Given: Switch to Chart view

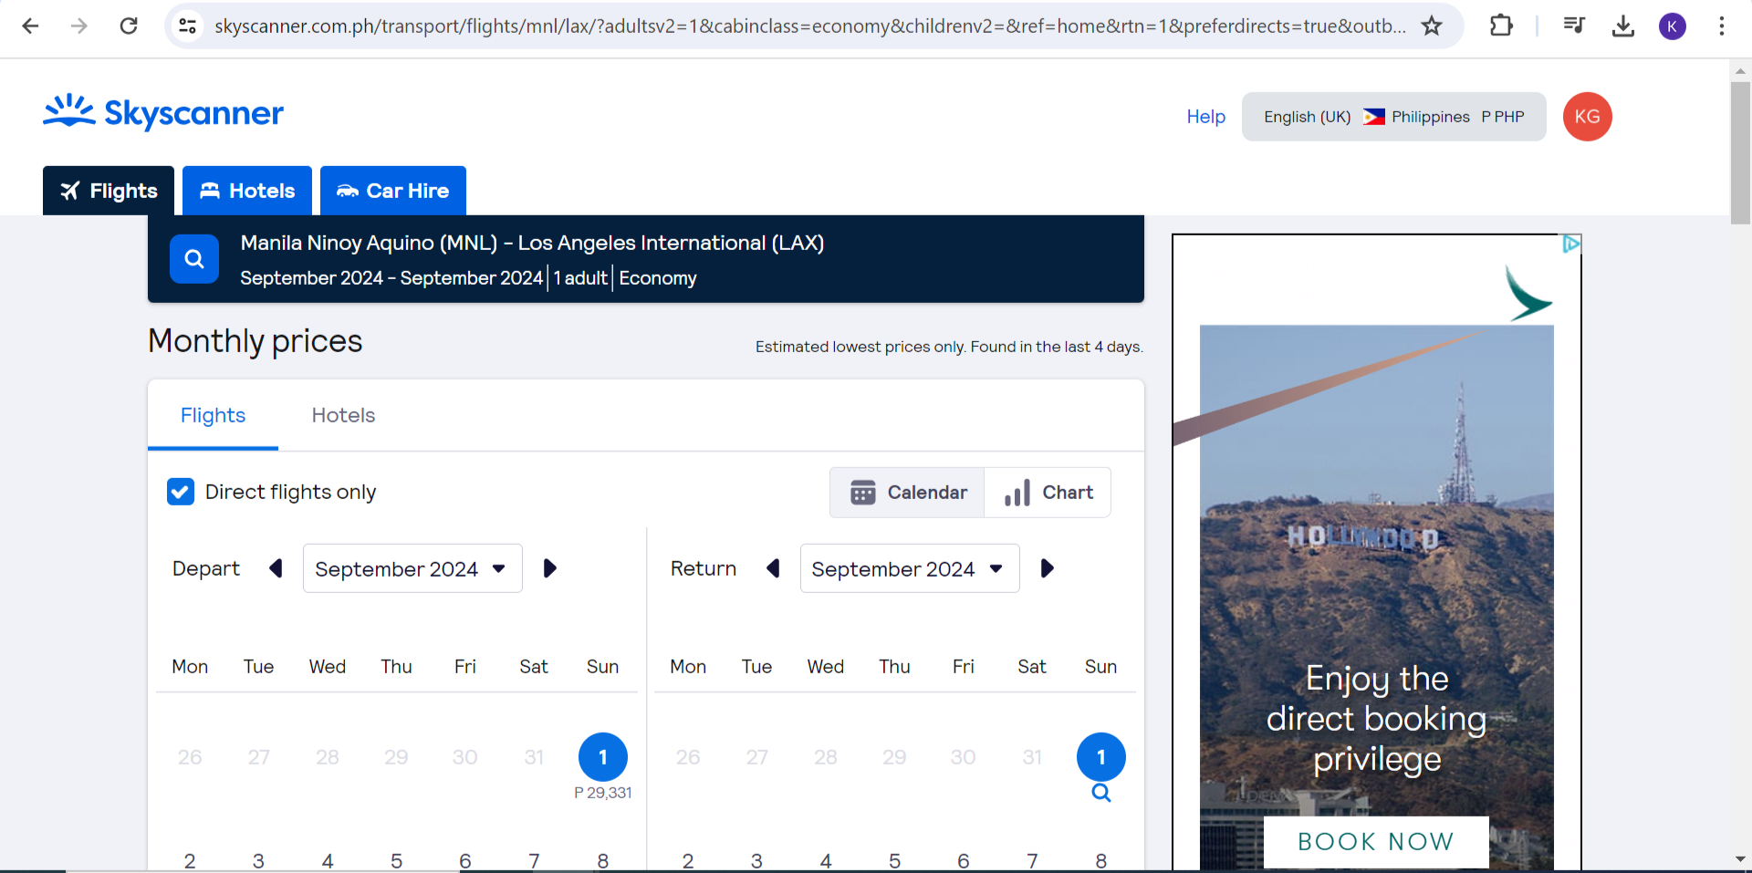Looking at the screenshot, I should point(1048,493).
